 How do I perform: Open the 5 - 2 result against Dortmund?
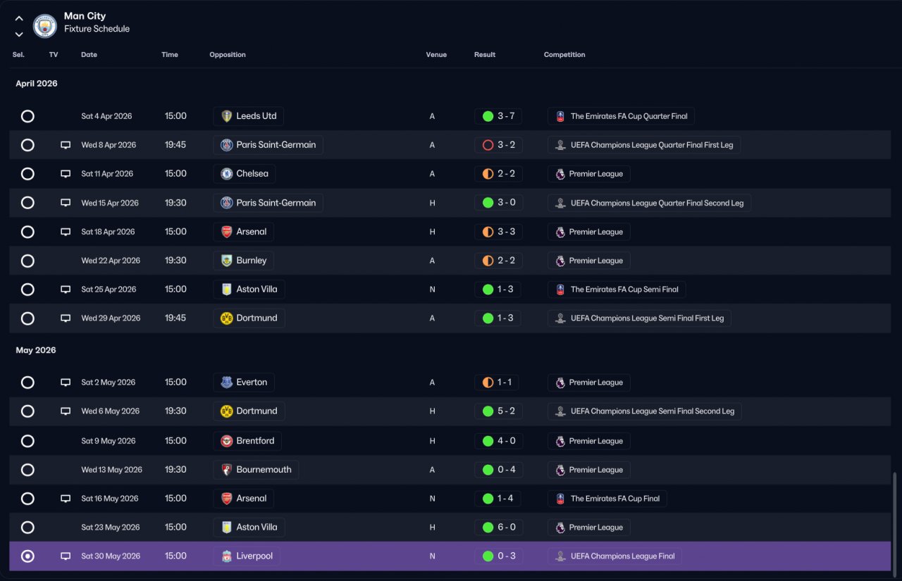coord(498,411)
